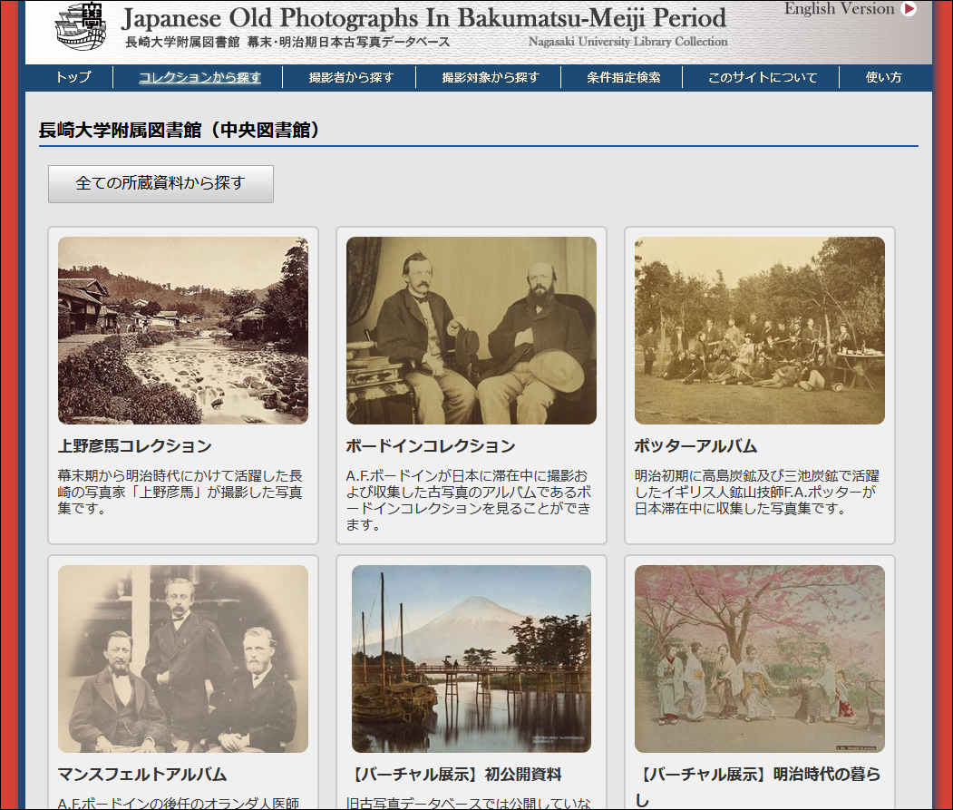Open 条件指定検索 menu item
The width and height of the screenshot is (953, 810).
tap(624, 77)
